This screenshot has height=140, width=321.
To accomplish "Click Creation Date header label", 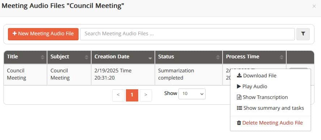I will click(112, 57).
